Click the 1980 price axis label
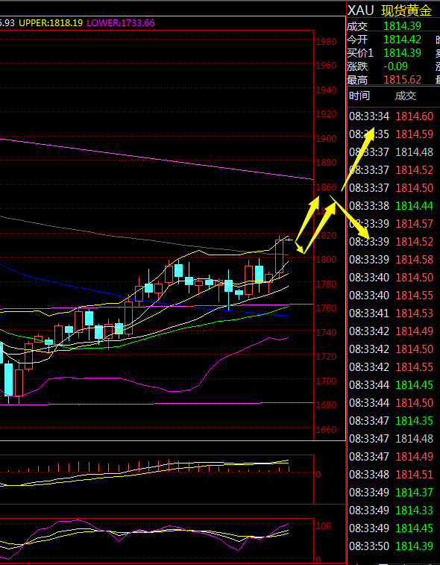Viewport: 440px width, 565px height. (x=326, y=42)
